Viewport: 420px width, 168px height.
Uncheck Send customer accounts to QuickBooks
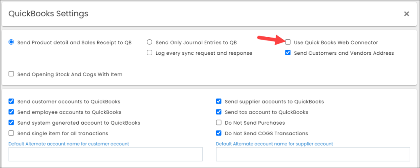[11, 101]
